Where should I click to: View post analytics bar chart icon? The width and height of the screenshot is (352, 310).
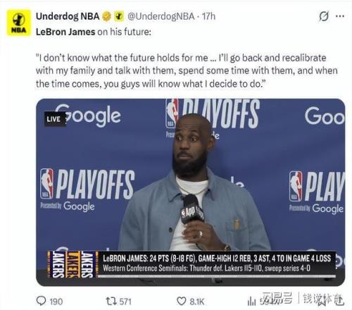point(251,302)
